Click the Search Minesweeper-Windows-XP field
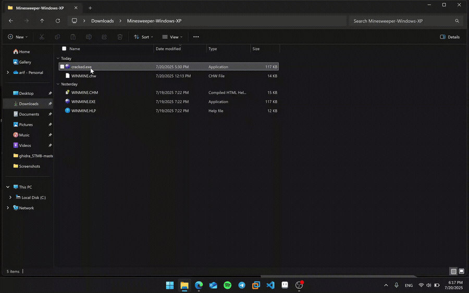 coord(405,21)
